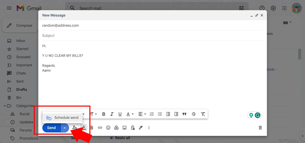Insert a signature with pen icon

[141, 128]
